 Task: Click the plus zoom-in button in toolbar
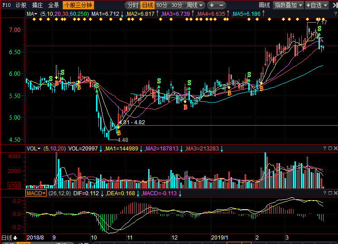(x=212, y=5)
